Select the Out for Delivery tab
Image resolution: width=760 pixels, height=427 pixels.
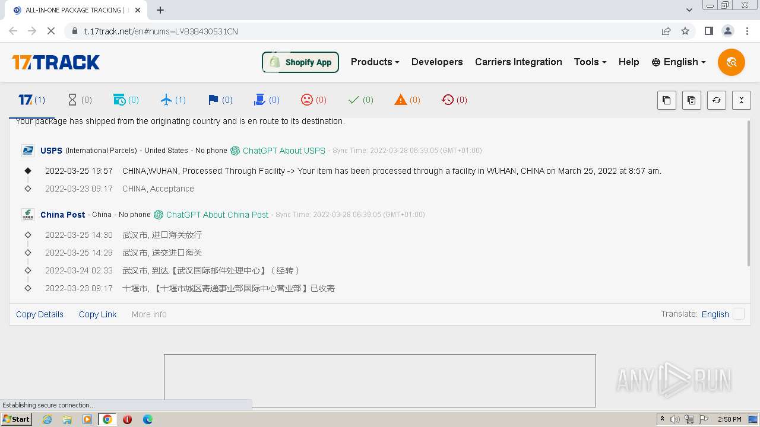click(x=267, y=100)
